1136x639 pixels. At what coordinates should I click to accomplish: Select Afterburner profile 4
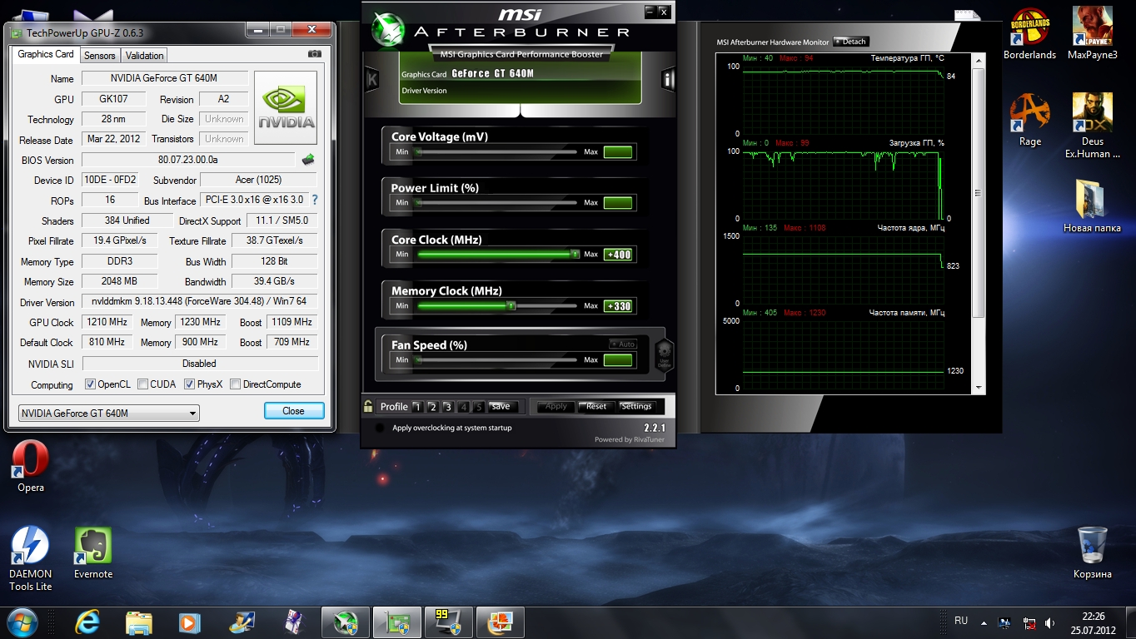(x=464, y=407)
